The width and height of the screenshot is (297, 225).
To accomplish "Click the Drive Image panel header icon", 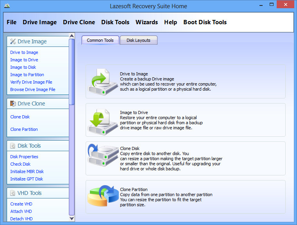I will (13, 41).
